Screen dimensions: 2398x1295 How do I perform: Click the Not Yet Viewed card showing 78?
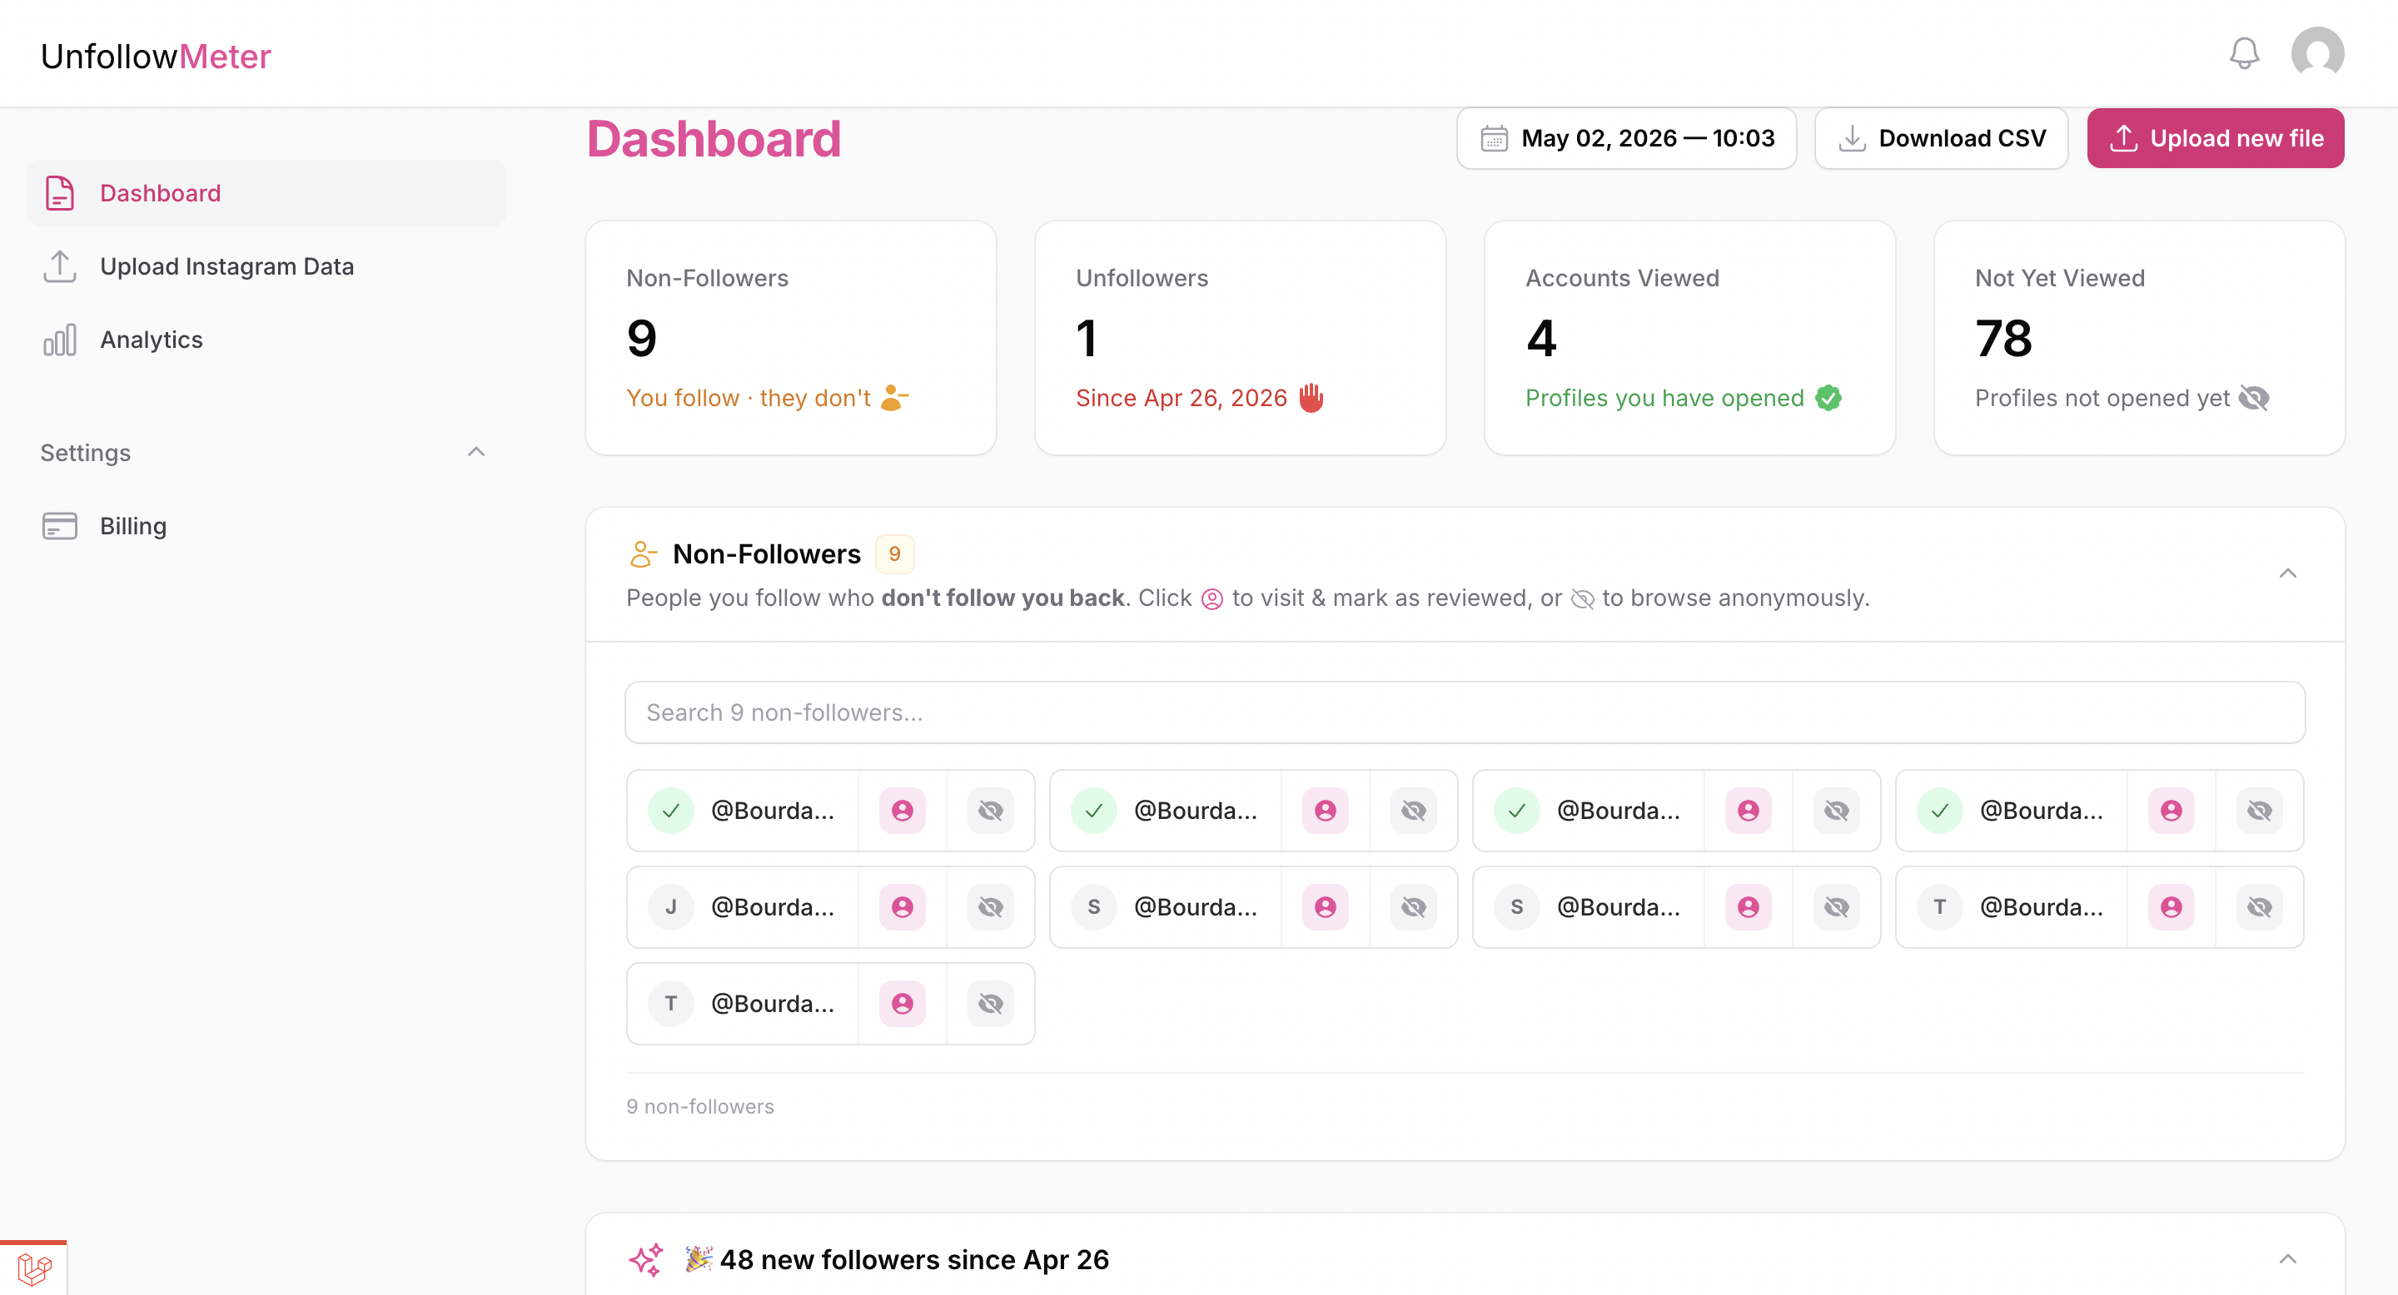click(x=2139, y=338)
